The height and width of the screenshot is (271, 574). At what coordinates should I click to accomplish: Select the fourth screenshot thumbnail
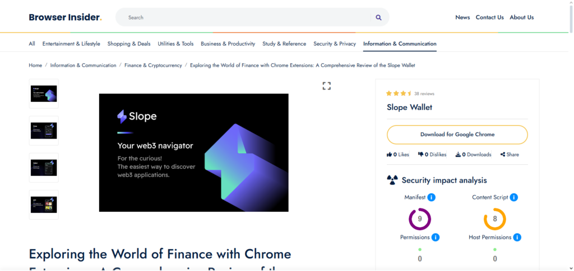tap(44, 205)
